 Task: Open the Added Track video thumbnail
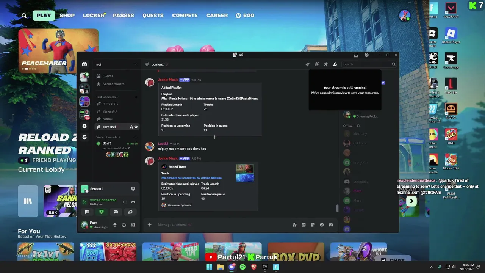[x=245, y=173]
